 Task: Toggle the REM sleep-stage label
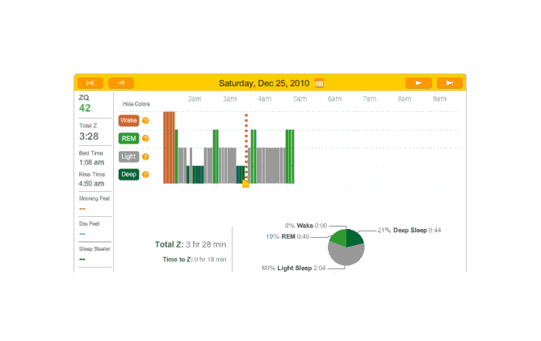click(128, 139)
